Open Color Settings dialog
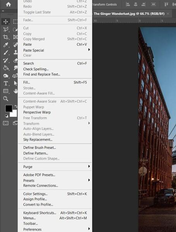The width and height of the screenshot is (176, 232). [x=55, y=194]
